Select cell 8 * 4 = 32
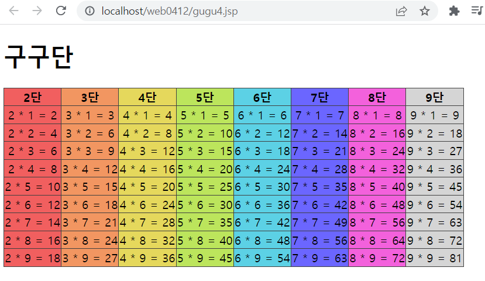 tap(377, 169)
